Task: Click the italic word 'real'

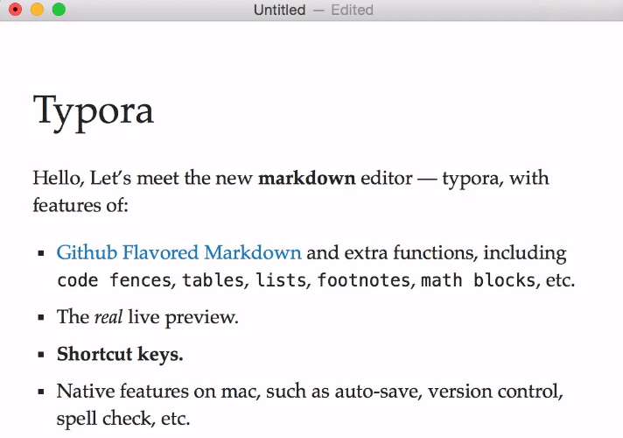Action: (x=108, y=317)
